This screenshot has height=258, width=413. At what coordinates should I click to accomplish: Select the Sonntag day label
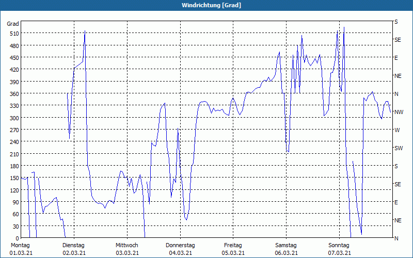tap(339, 246)
